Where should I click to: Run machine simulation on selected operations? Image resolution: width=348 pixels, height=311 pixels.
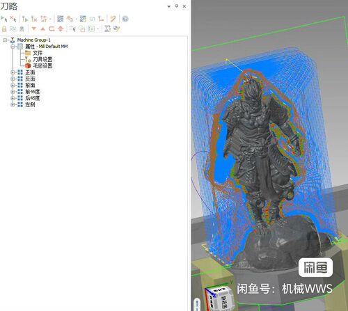coord(83,19)
